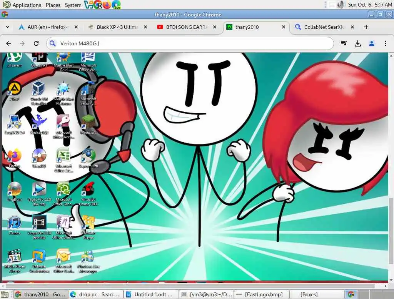The image size is (394, 299).
Task: Open the Microsoft Security icon
Action: 88,93
